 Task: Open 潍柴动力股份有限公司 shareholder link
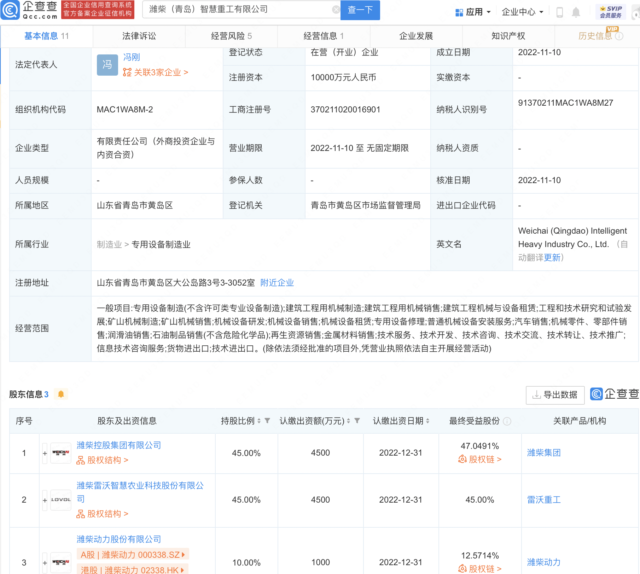pyautogui.click(x=118, y=539)
